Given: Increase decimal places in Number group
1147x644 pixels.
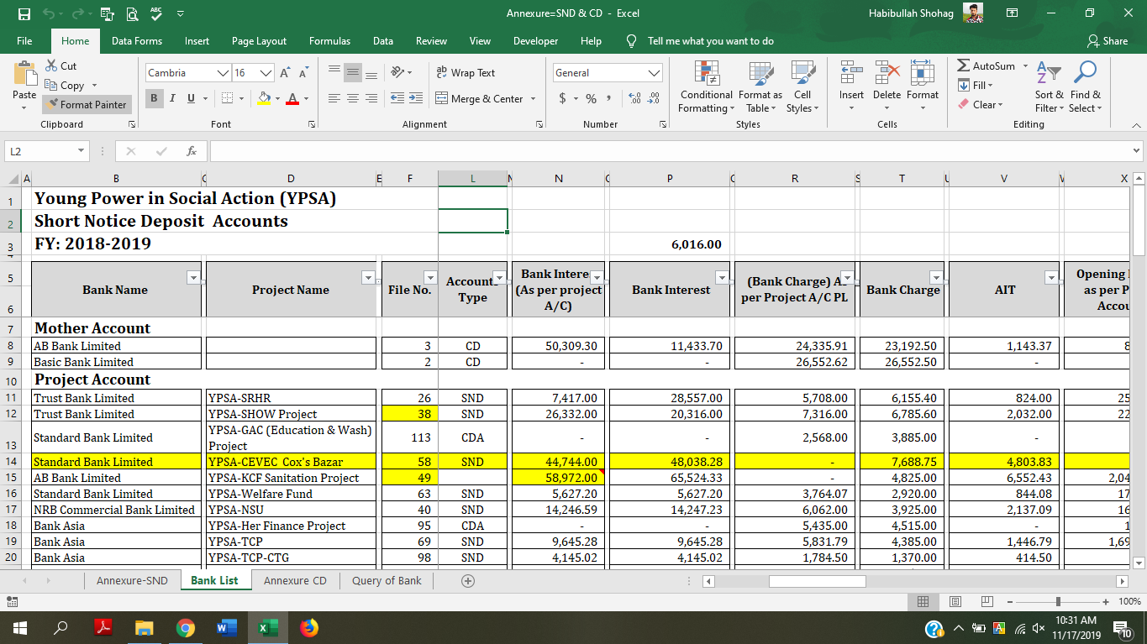Looking at the screenshot, I should (x=635, y=98).
